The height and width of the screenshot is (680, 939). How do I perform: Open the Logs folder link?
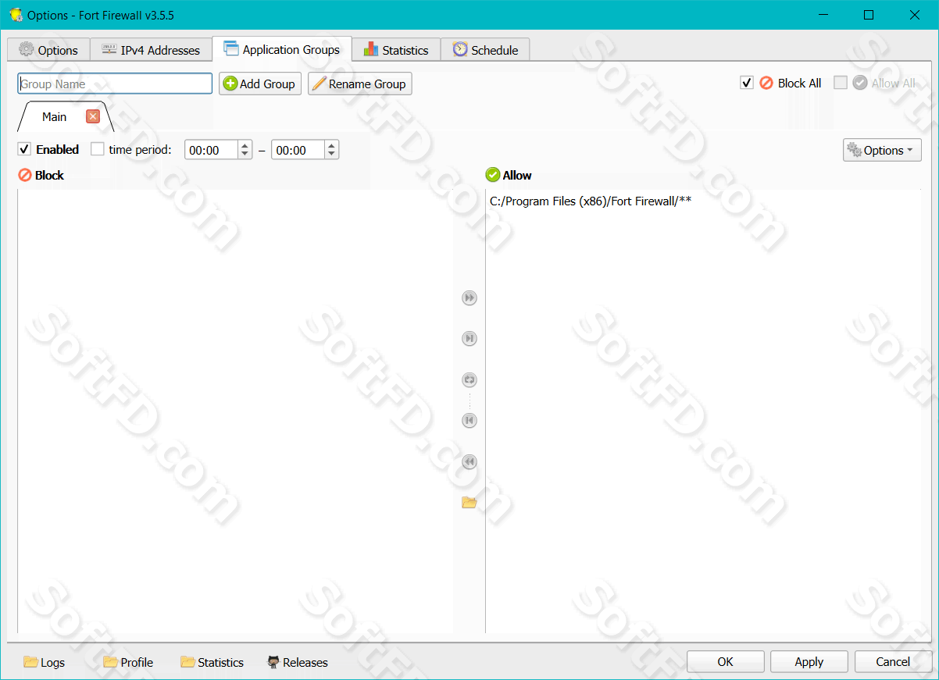coord(45,662)
